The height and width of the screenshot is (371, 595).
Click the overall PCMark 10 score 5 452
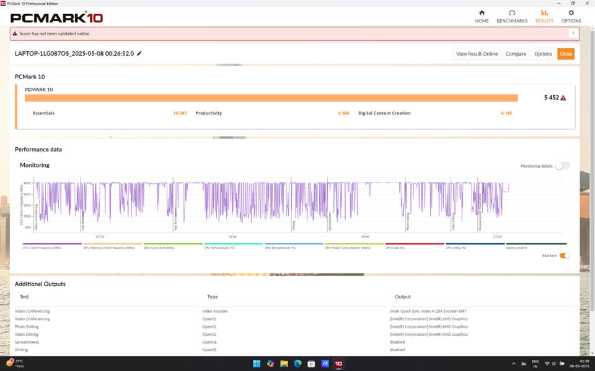pyautogui.click(x=552, y=98)
